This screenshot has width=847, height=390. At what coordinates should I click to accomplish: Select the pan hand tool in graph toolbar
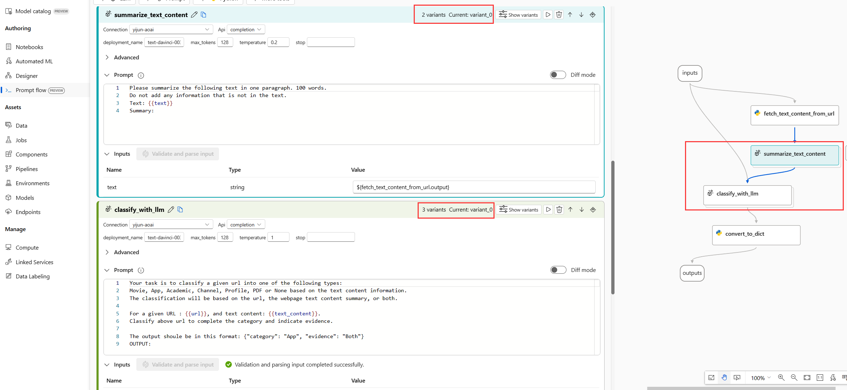tap(724, 378)
